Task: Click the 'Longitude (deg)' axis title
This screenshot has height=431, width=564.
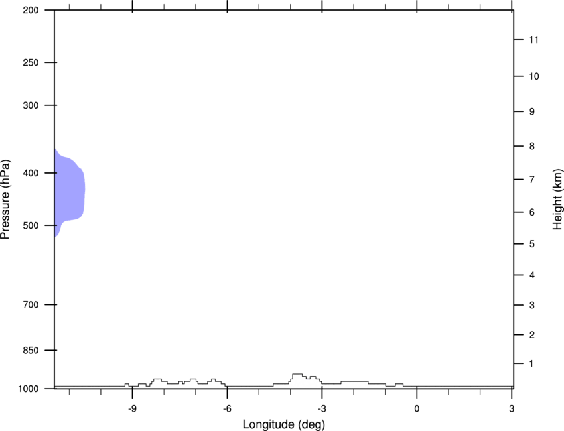Action: tap(284, 424)
